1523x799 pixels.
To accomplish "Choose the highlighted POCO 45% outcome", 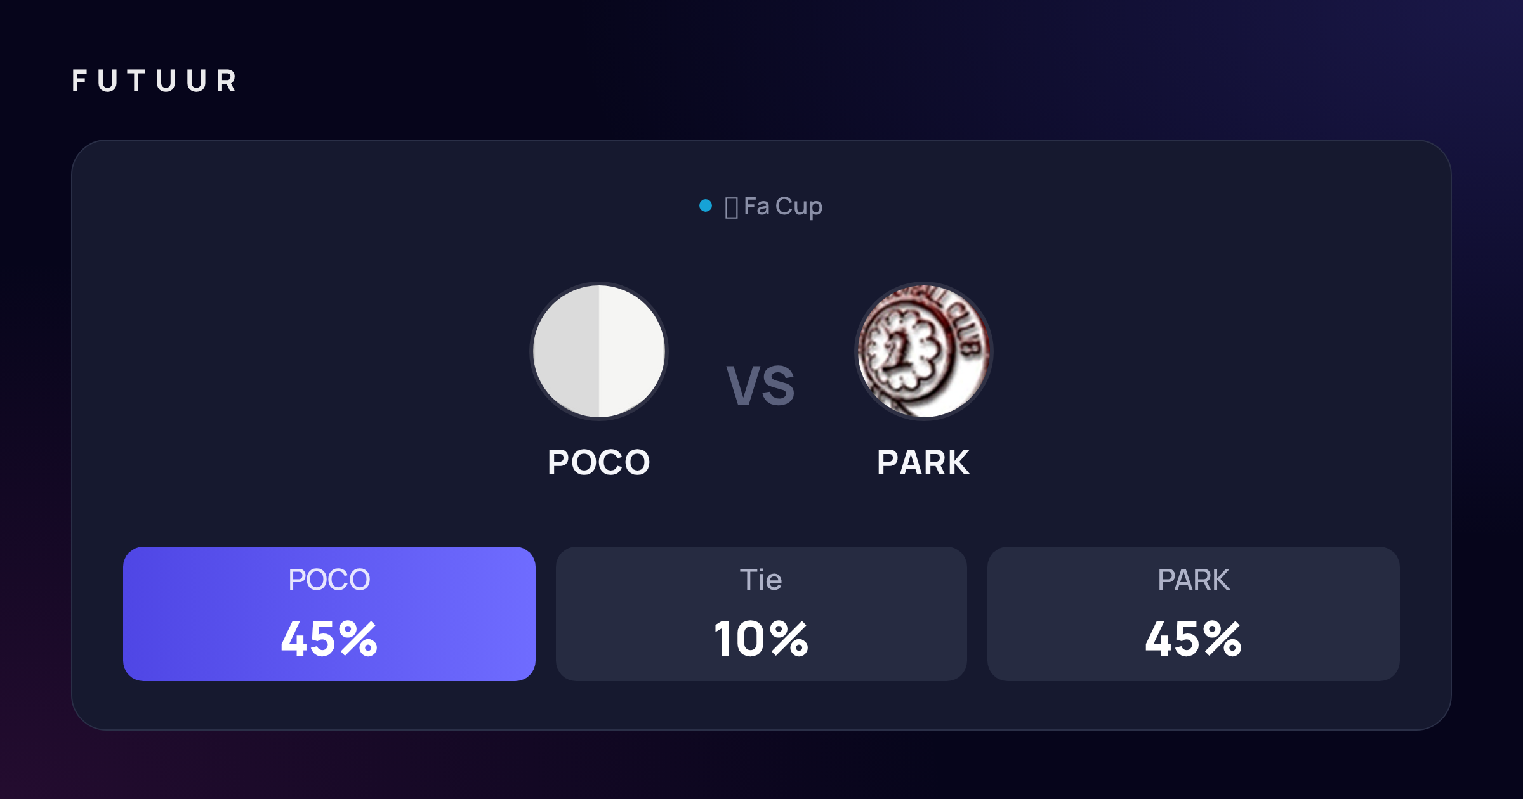I will 329,614.
